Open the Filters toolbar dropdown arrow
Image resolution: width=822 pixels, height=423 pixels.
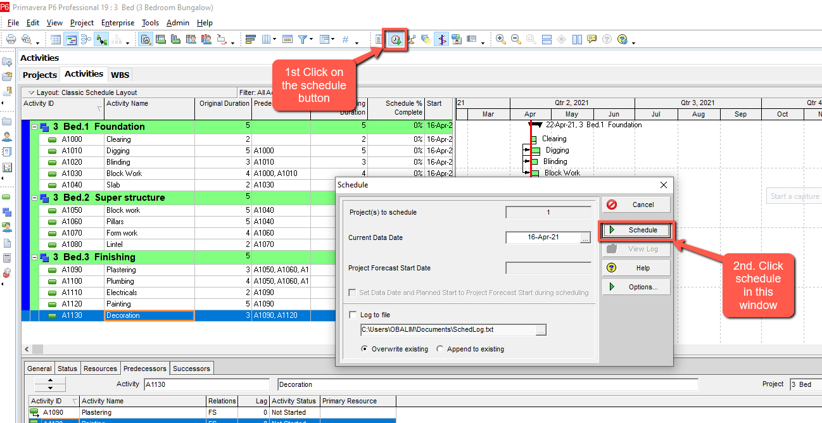pyautogui.click(x=312, y=39)
